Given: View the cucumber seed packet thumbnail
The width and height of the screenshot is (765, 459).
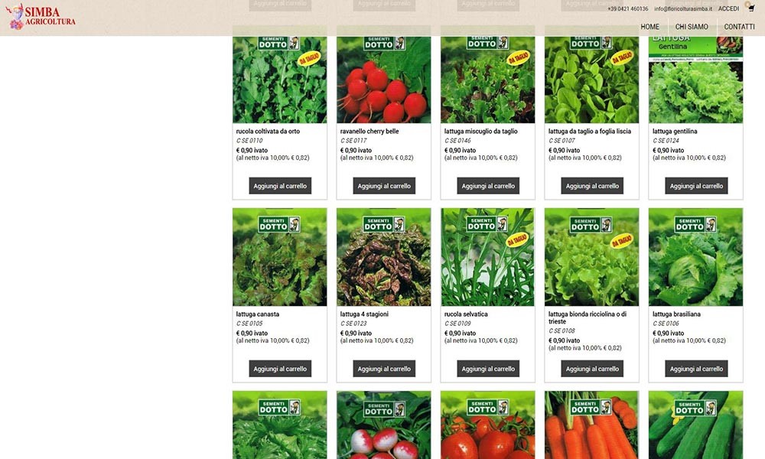Looking at the screenshot, I should click(695, 425).
